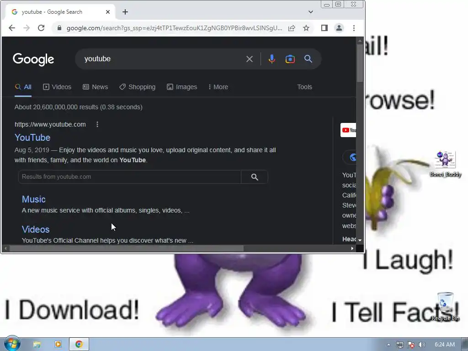
Task: Click the vertical scrollbar down arrow
Action: 360,240
